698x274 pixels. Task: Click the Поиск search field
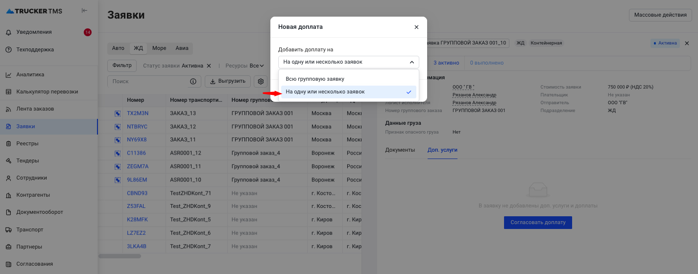coord(149,82)
